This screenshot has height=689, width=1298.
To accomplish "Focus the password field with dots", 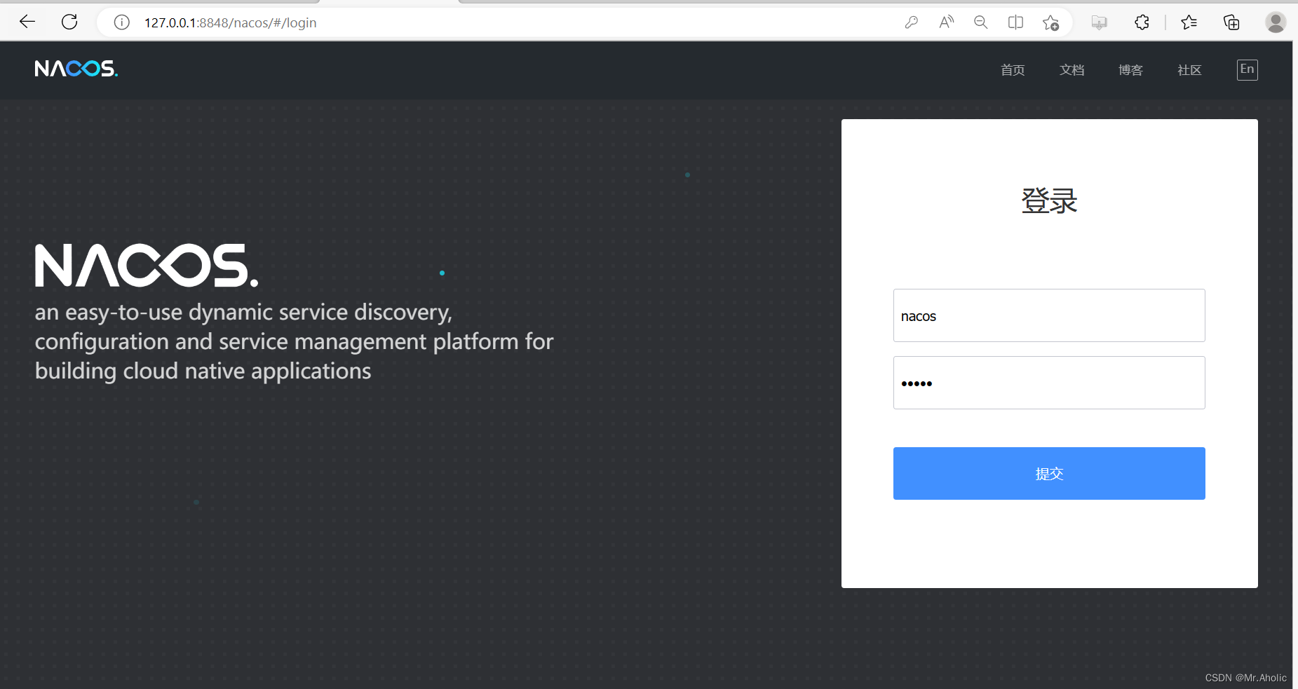I will (x=1049, y=383).
